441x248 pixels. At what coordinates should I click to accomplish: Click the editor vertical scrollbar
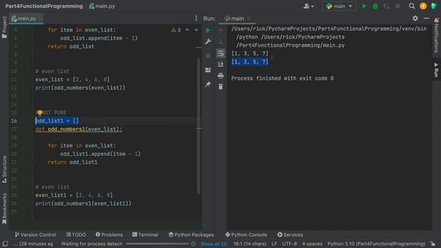(198, 126)
